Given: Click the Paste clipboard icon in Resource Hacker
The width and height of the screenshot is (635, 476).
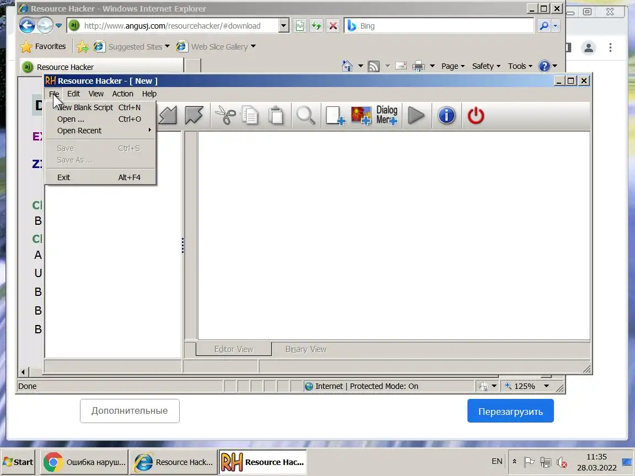Looking at the screenshot, I should point(276,115).
